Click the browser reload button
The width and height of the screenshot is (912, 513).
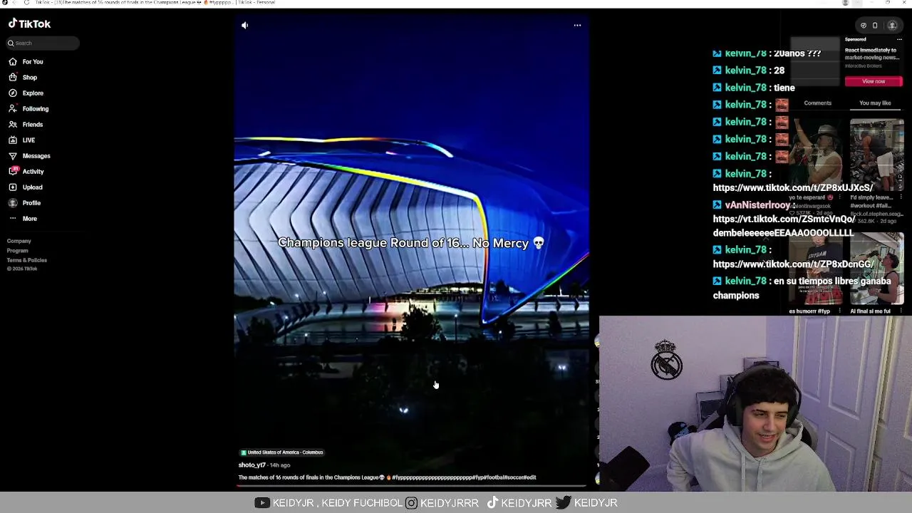coord(26,3)
